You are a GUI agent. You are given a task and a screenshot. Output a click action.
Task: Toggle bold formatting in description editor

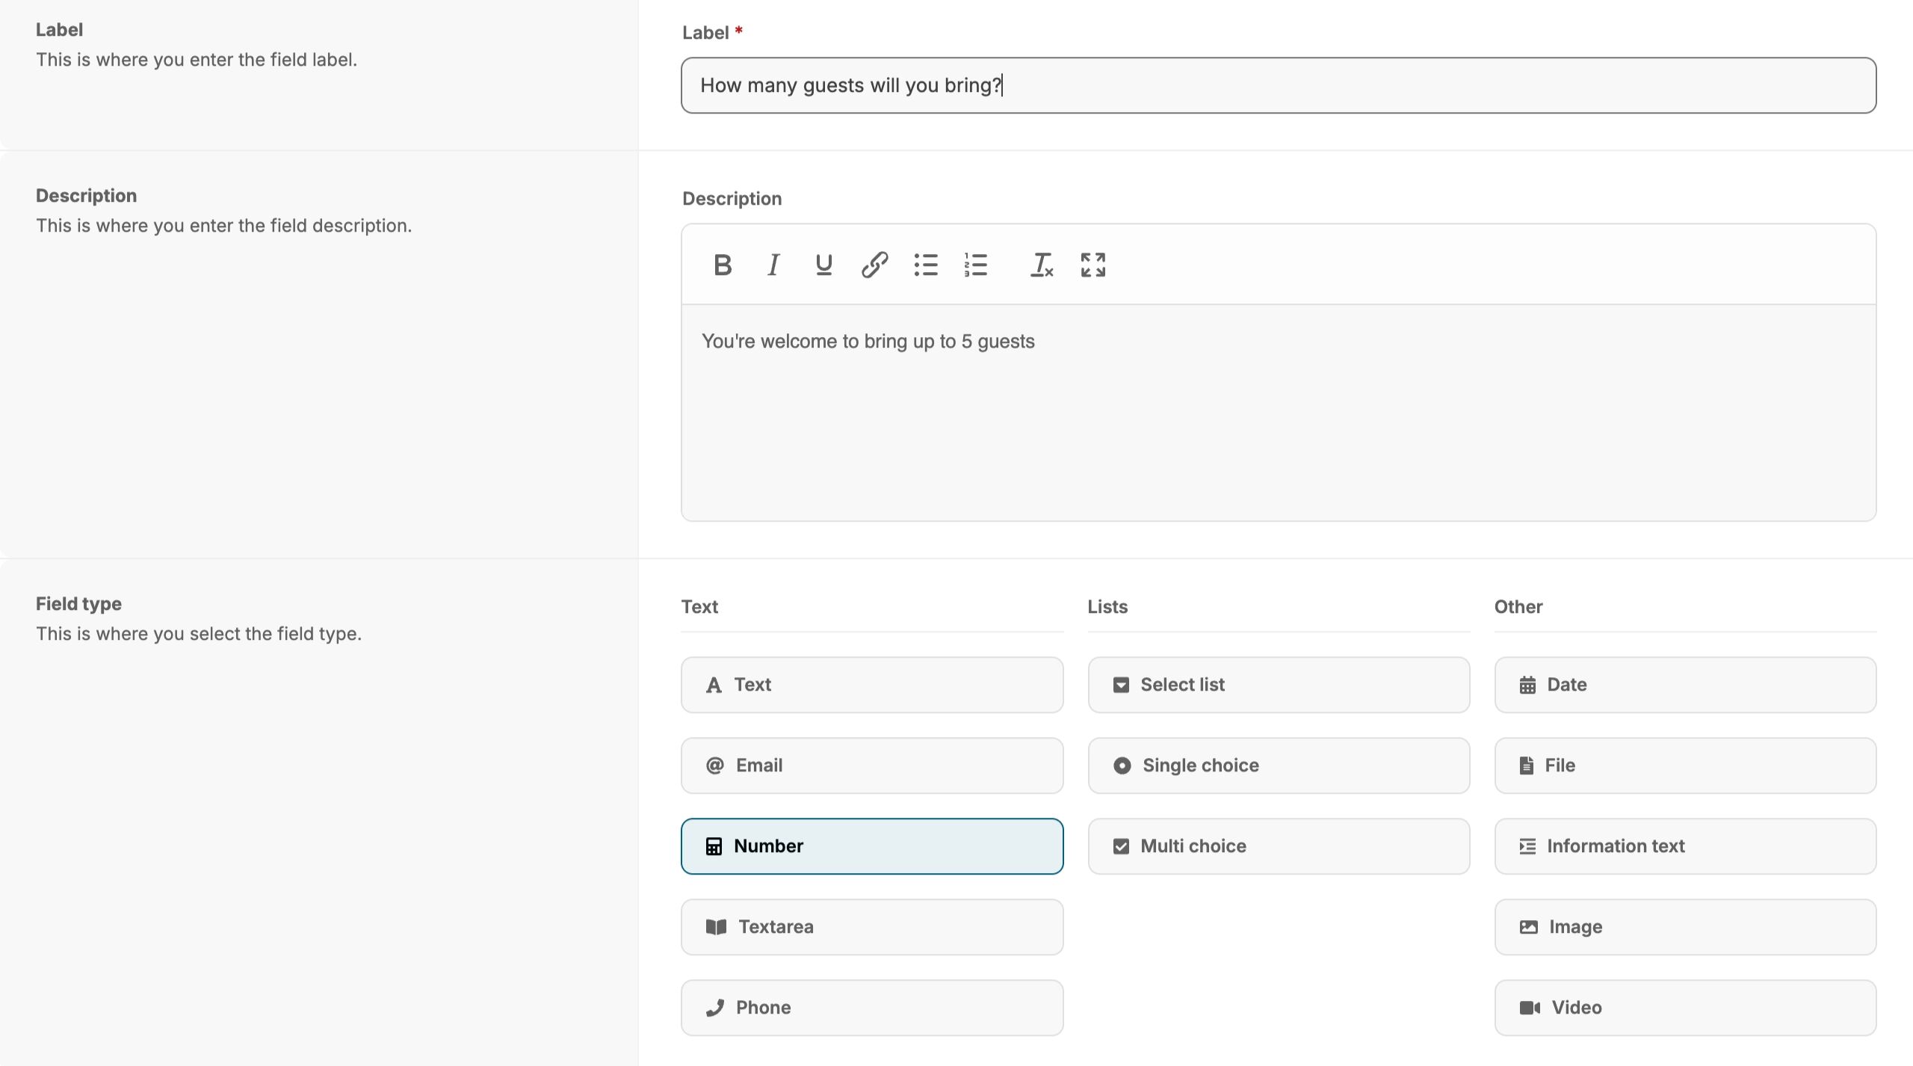(722, 265)
